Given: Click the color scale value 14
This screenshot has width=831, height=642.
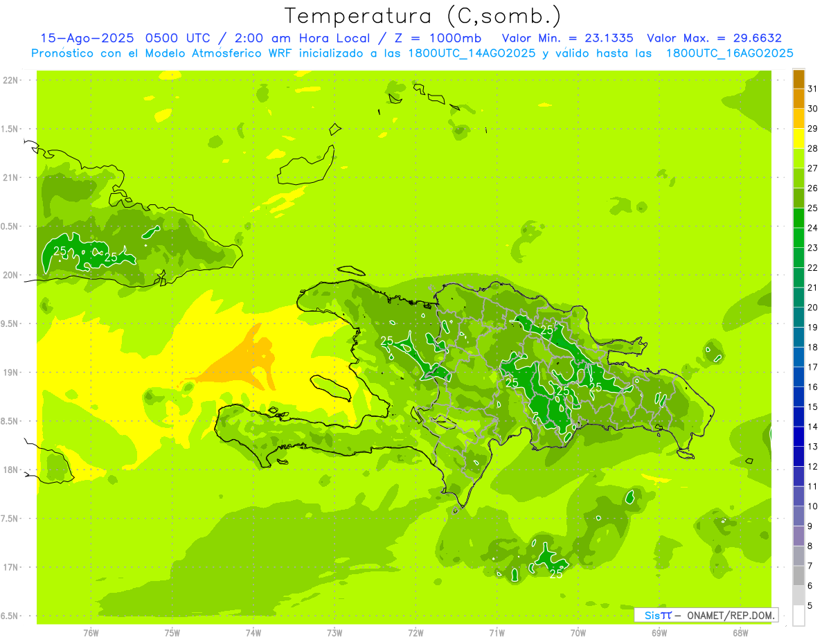Looking at the screenshot, I should 813,427.
